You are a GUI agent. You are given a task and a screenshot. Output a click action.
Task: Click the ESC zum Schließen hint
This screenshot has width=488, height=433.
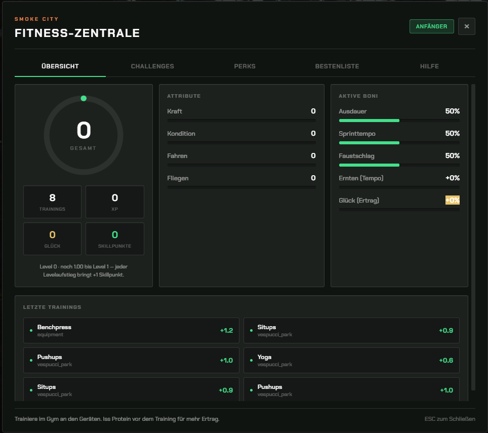[450, 419]
